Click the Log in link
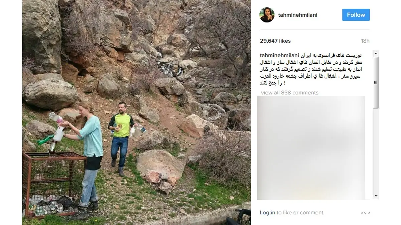Image resolution: width=401 pixels, height=225 pixels. [x=267, y=213]
